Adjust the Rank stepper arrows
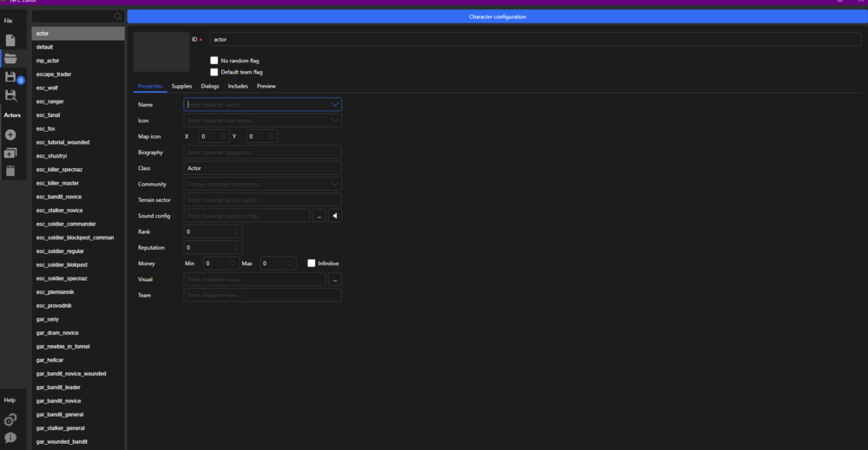Image resolution: width=868 pixels, height=450 pixels. pyautogui.click(x=235, y=232)
